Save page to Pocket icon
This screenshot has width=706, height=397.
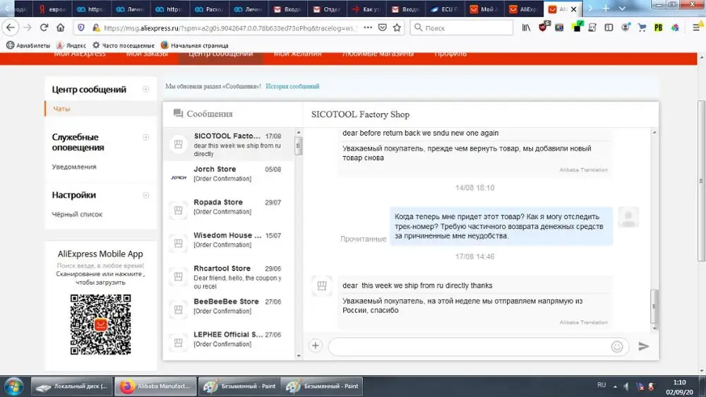pos(382,28)
